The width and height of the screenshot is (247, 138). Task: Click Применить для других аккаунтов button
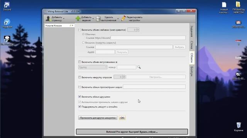point(98,118)
